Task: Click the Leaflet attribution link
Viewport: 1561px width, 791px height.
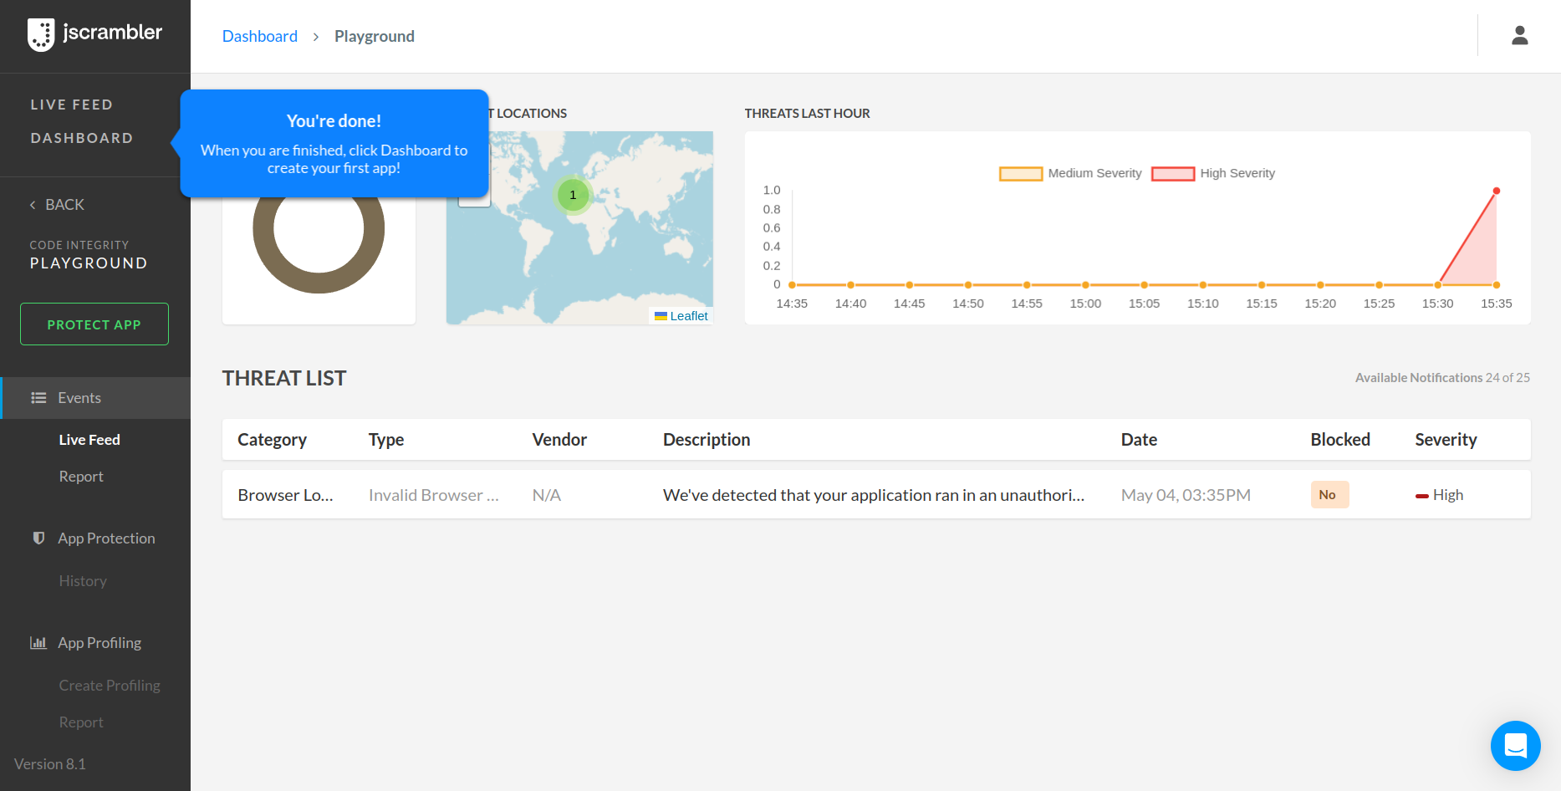Action: (x=689, y=316)
